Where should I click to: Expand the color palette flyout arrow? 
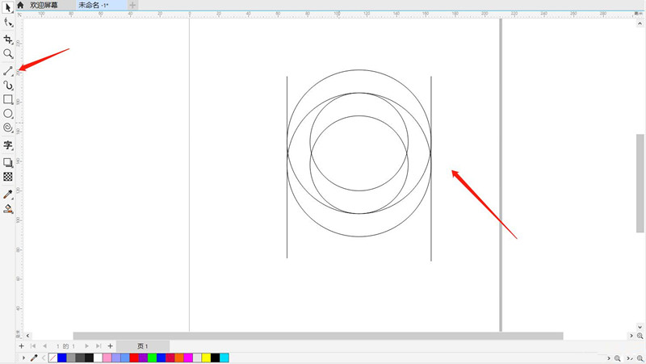(x=23, y=358)
